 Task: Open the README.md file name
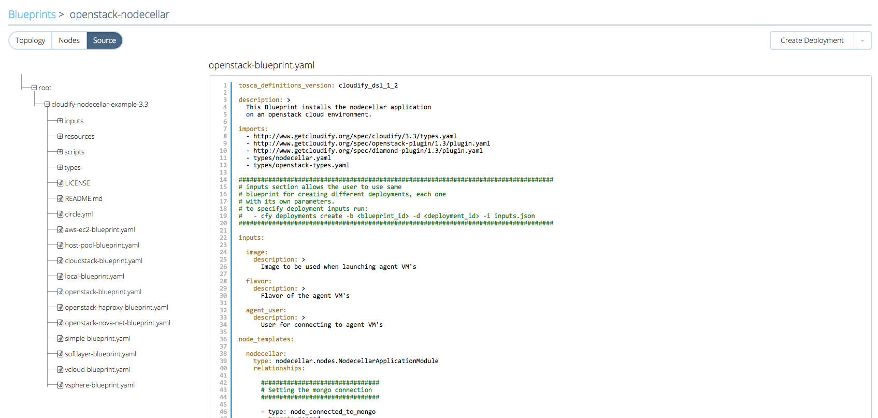[84, 199]
